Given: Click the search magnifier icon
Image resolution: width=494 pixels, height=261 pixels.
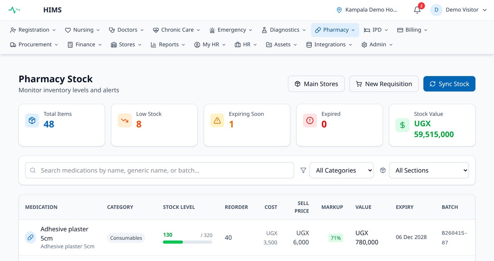Looking at the screenshot, I should 33,170.
